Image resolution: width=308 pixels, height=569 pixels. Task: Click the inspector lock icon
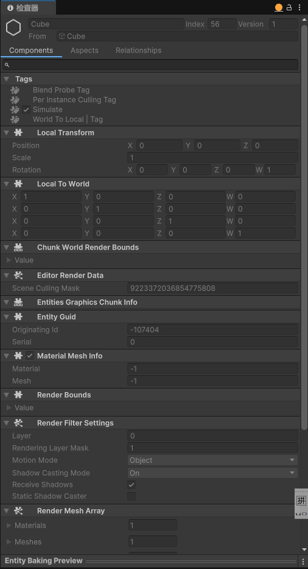(x=289, y=7)
